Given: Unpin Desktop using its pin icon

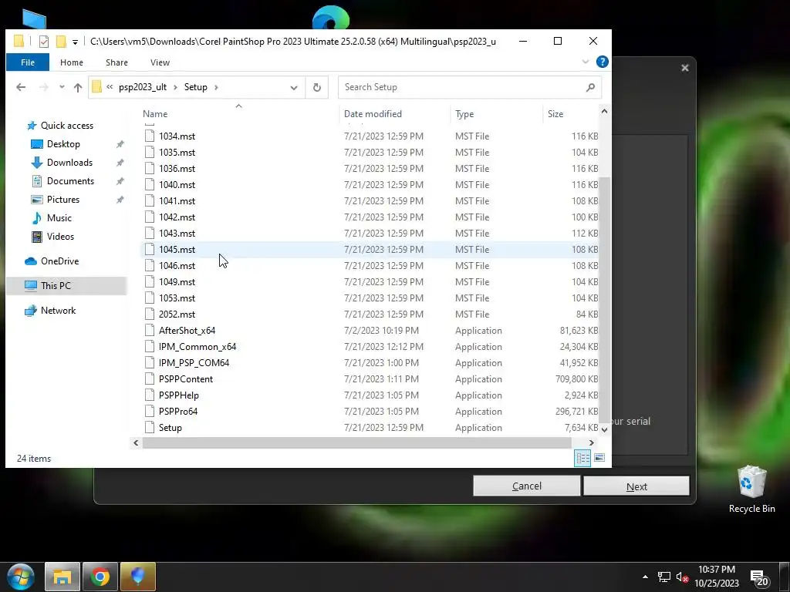Looking at the screenshot, I should point(120,144).
